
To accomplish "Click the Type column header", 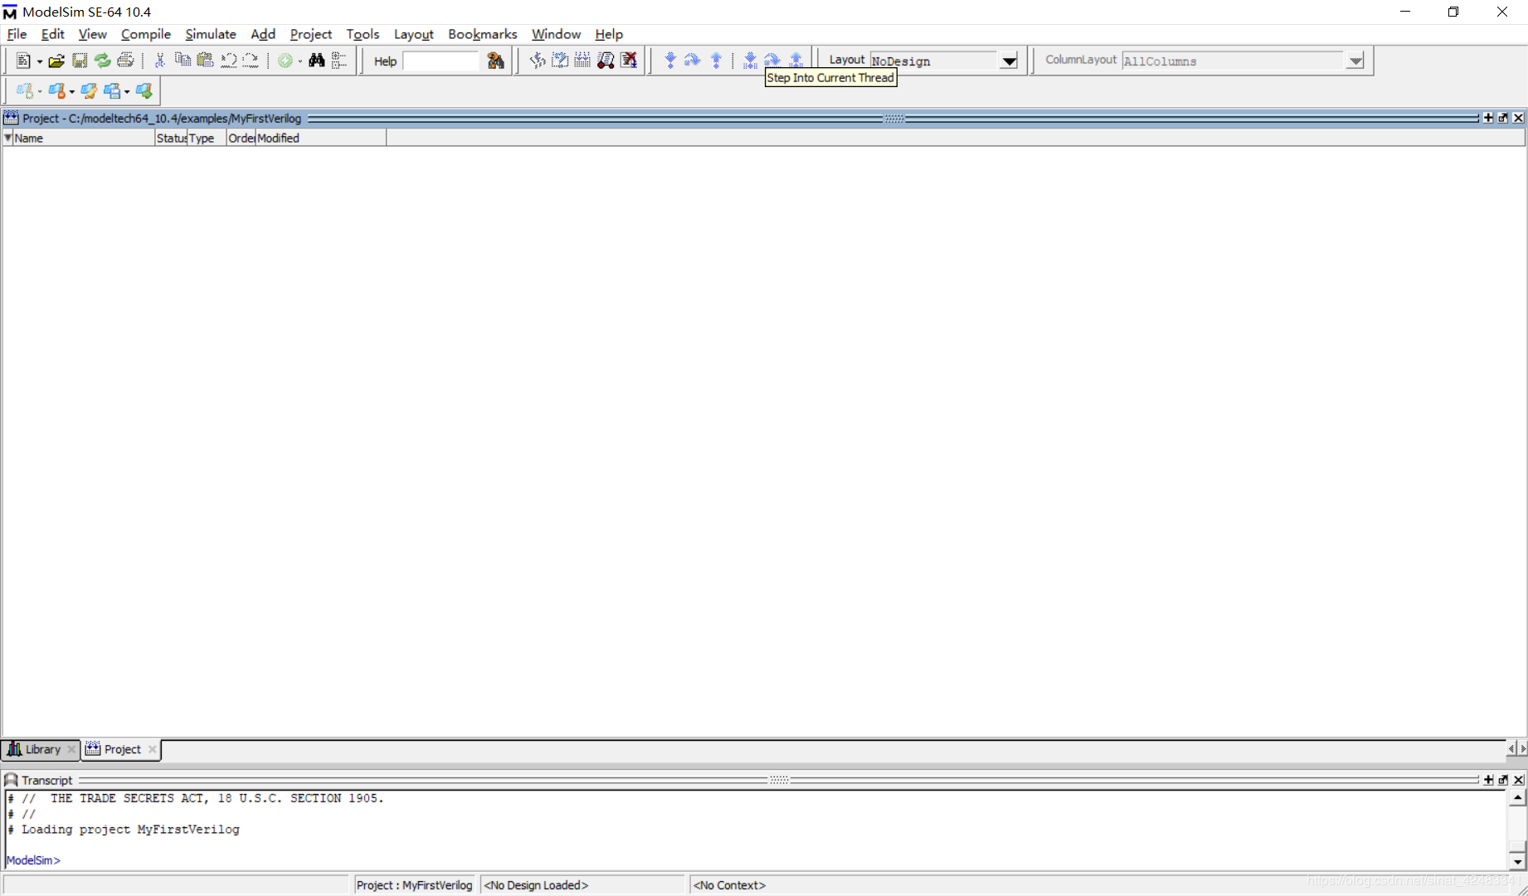I will click(207, 138).
